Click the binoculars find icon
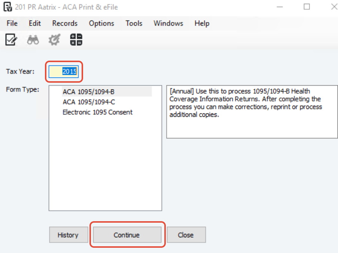Screen dimensions: 338x253 [x=33, y=40]
